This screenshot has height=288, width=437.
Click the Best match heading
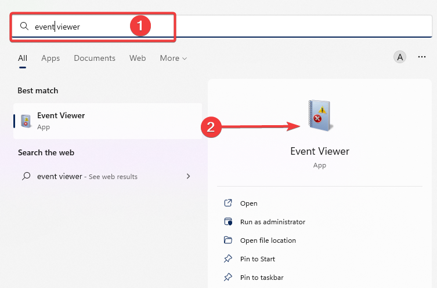point(38,91)
